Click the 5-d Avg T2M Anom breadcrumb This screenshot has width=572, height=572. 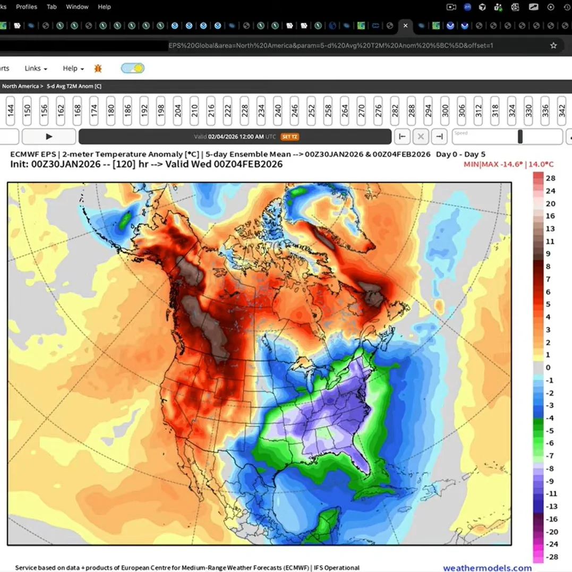[74, 87]
